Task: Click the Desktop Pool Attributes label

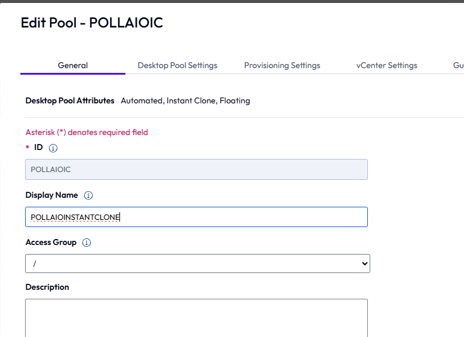Action: [x=70, y=101]
